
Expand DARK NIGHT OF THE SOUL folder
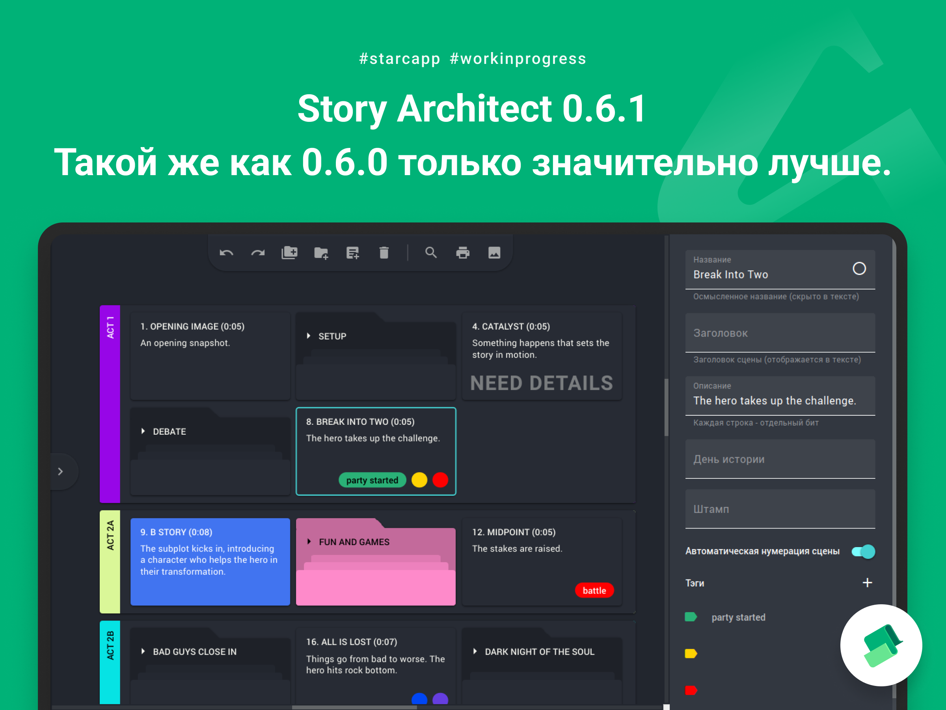tap(475, 651)
